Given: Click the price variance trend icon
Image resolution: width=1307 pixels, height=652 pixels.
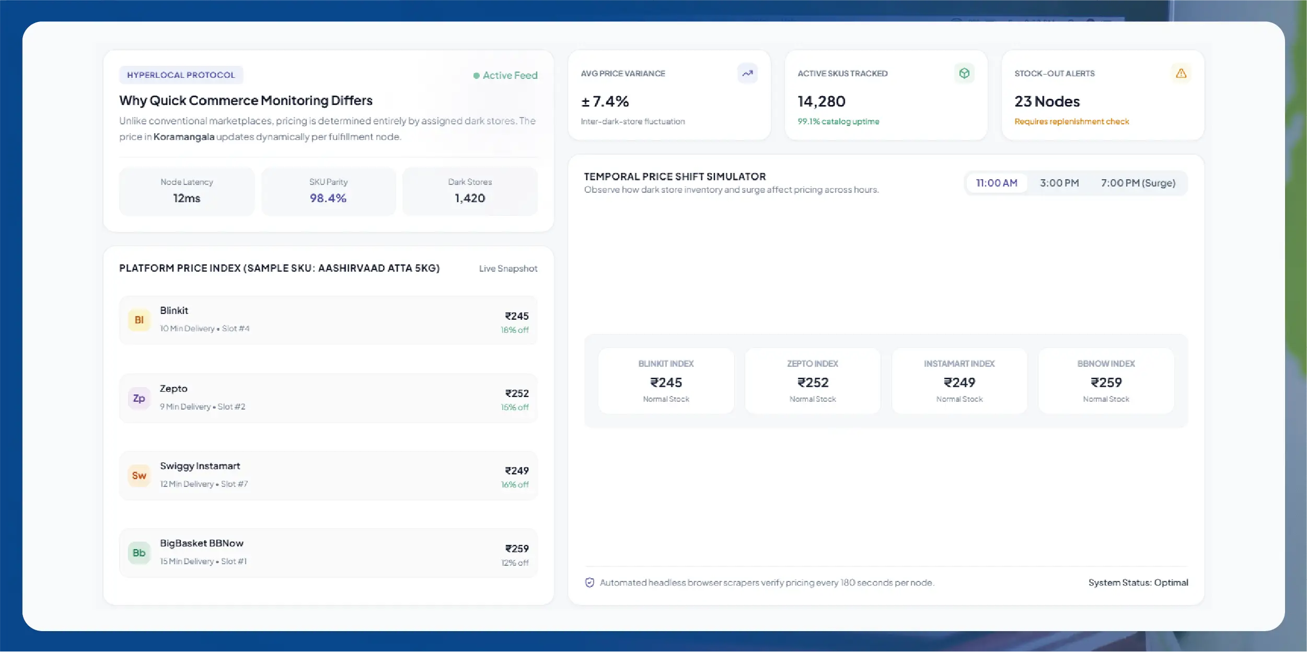Looking at the screenshot, I should (747, 73).
